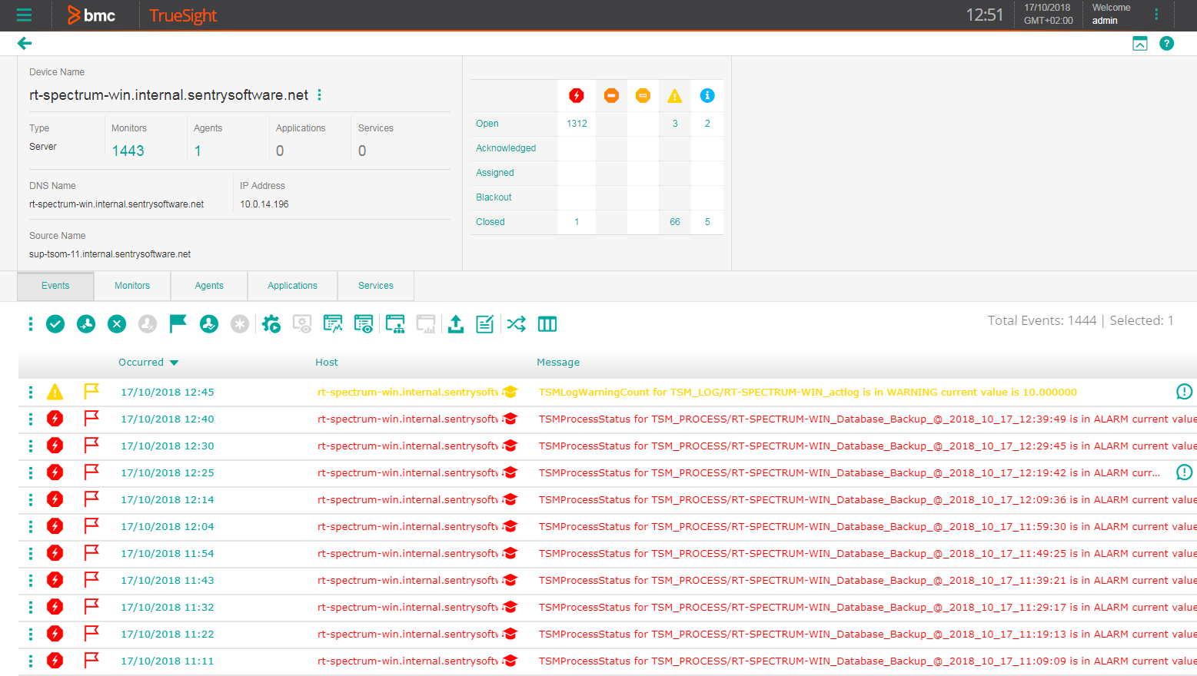This screenshot has height=676, width=1197.
Task: Click the 1312 open critical events link
Action: [x=576, y=123]
